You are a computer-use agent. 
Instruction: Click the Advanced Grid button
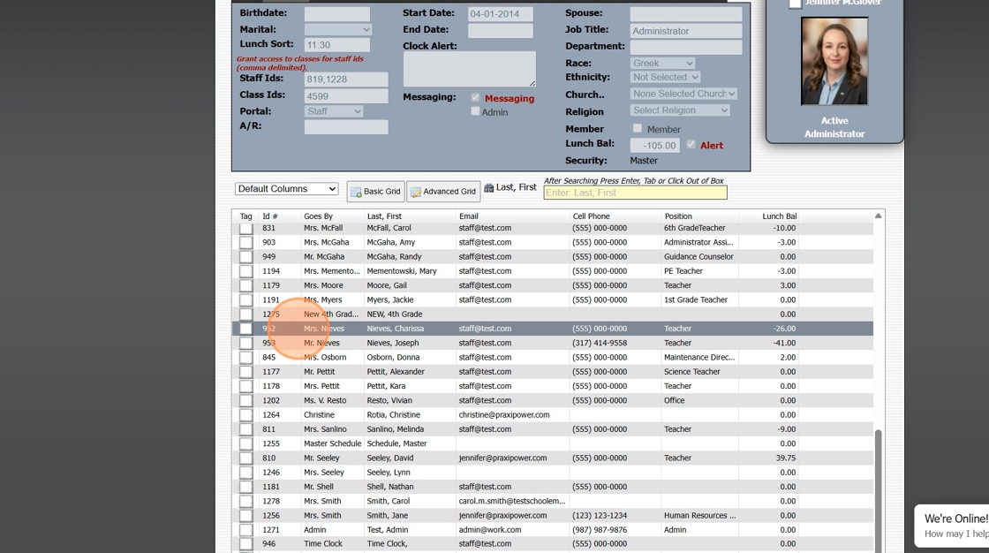pos(442,192)
